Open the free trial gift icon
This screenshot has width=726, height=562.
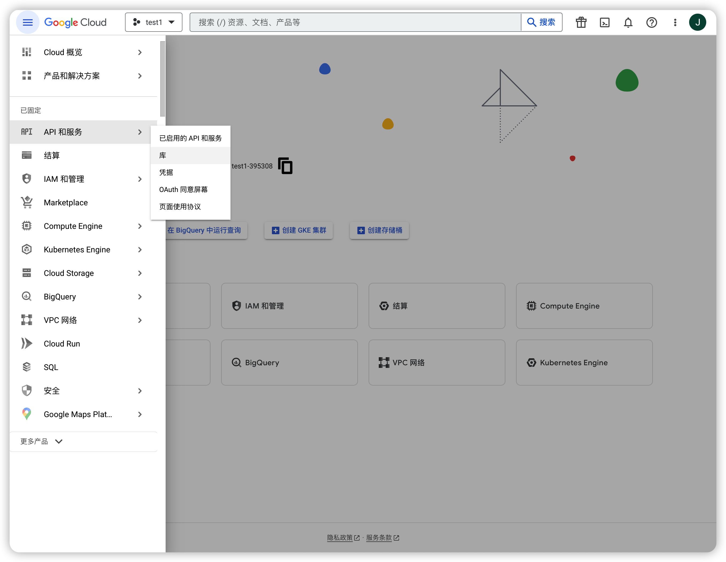(x=581, y=22)
